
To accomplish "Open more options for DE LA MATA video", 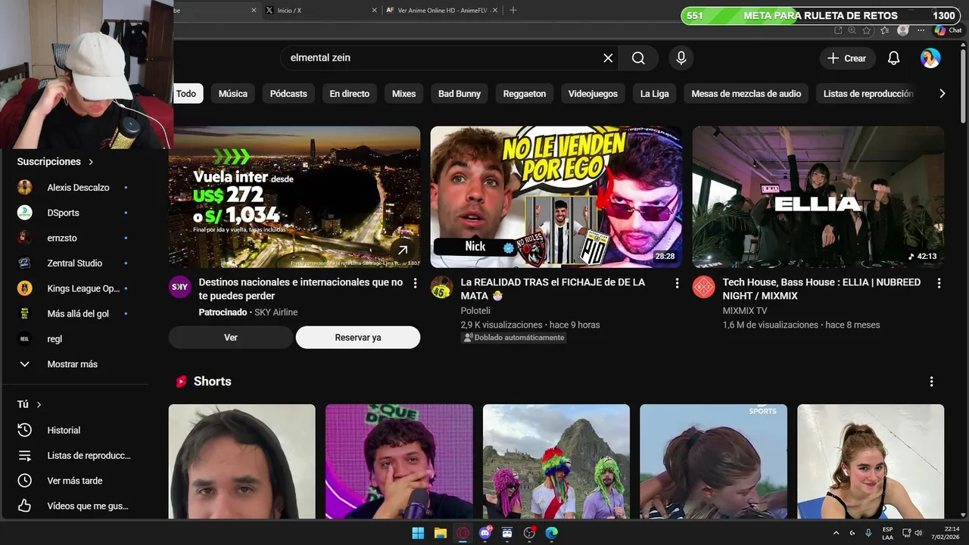I will pyautogui.click(x=677, y=283).
